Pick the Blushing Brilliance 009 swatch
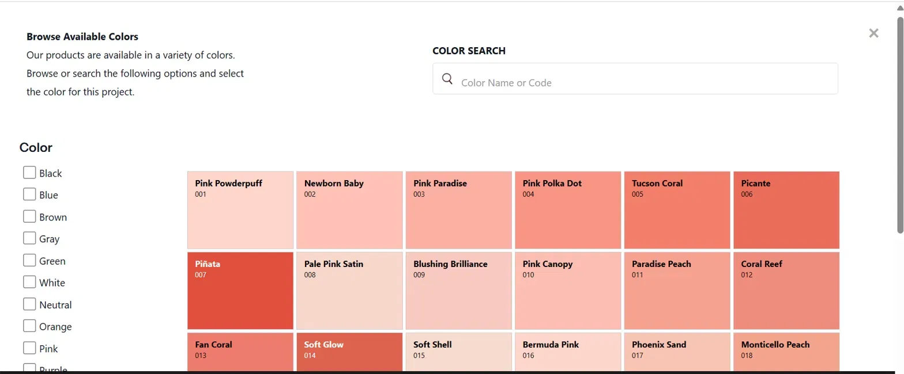Image resolution: width=904 pixels, height=374 pixels. pos(459,291)
